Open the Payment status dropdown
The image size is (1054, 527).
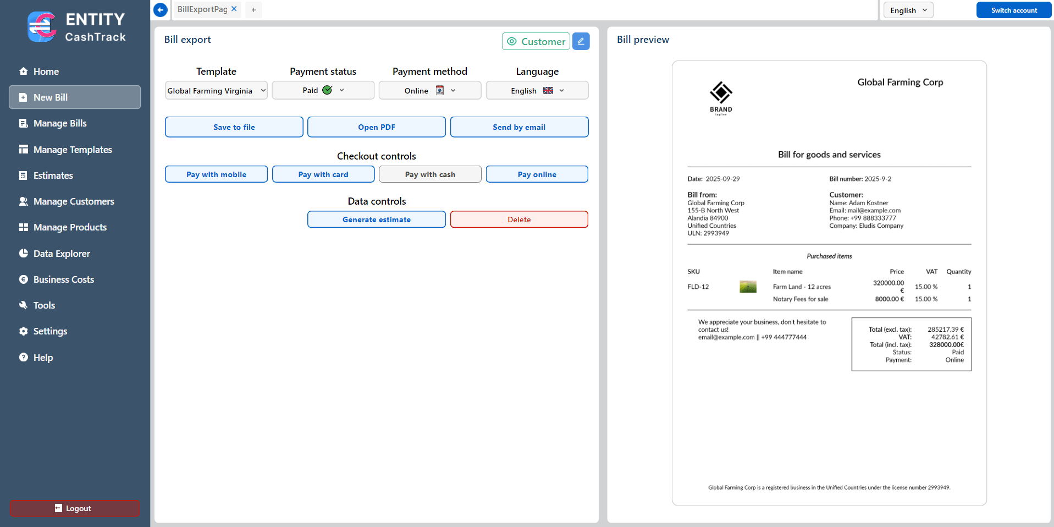(323, 91)
